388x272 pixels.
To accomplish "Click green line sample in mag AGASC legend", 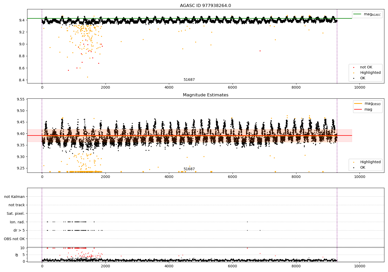I will [357, 14].
